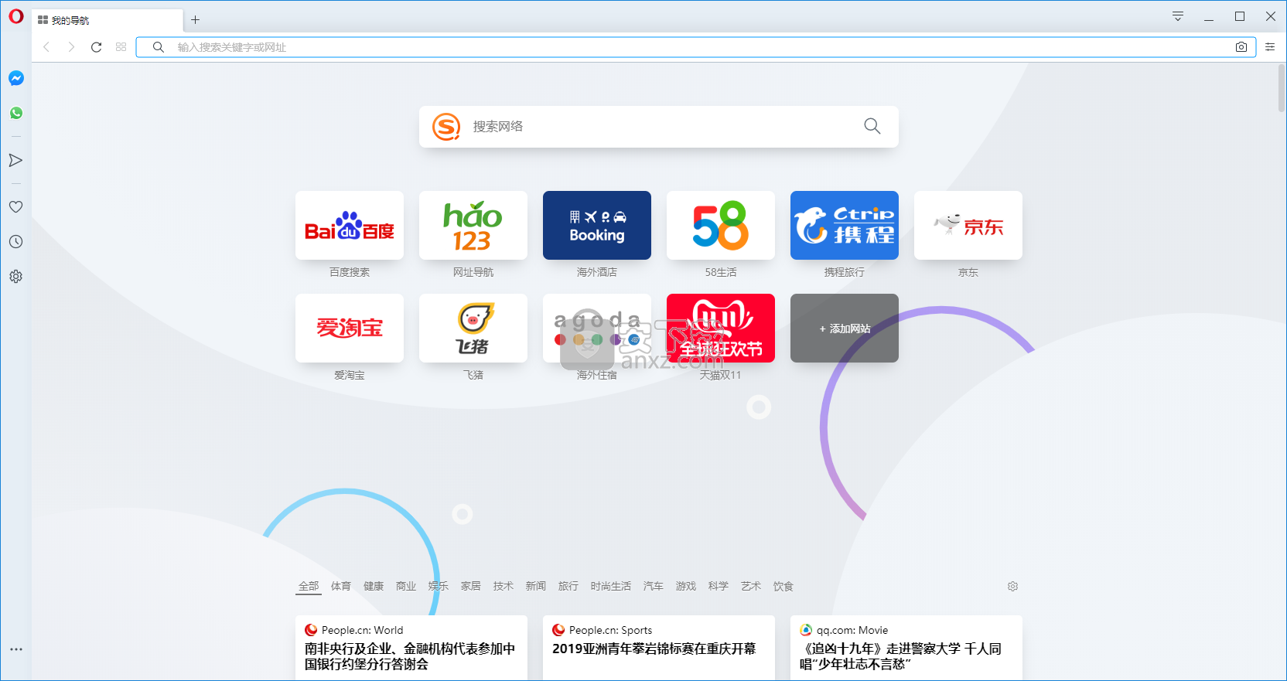The width and height of the screenshot is (1287, 681).
Task: Open My Flow send icon
Action: 15,160
